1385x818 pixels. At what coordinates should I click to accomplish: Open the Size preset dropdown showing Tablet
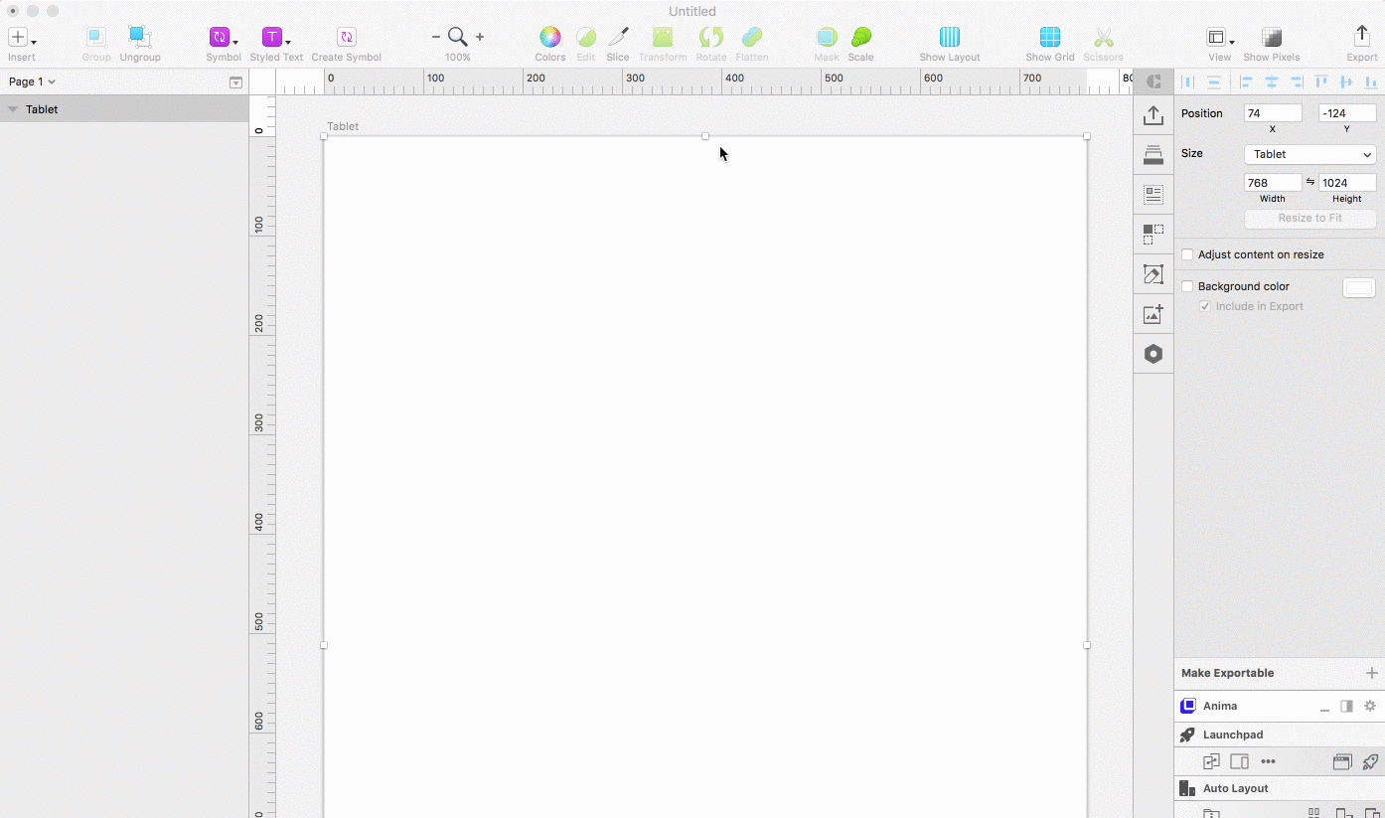coord(1308,154)
